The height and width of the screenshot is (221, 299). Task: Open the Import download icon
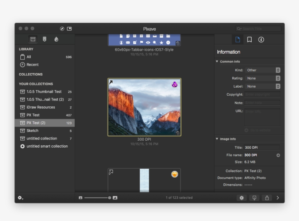(254, 197)
